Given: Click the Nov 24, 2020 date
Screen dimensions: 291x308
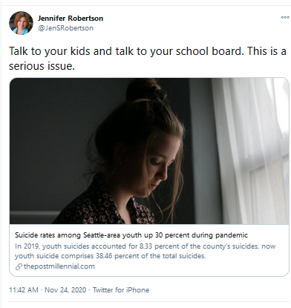Looking at the screenshot, I should coord(65,290).
